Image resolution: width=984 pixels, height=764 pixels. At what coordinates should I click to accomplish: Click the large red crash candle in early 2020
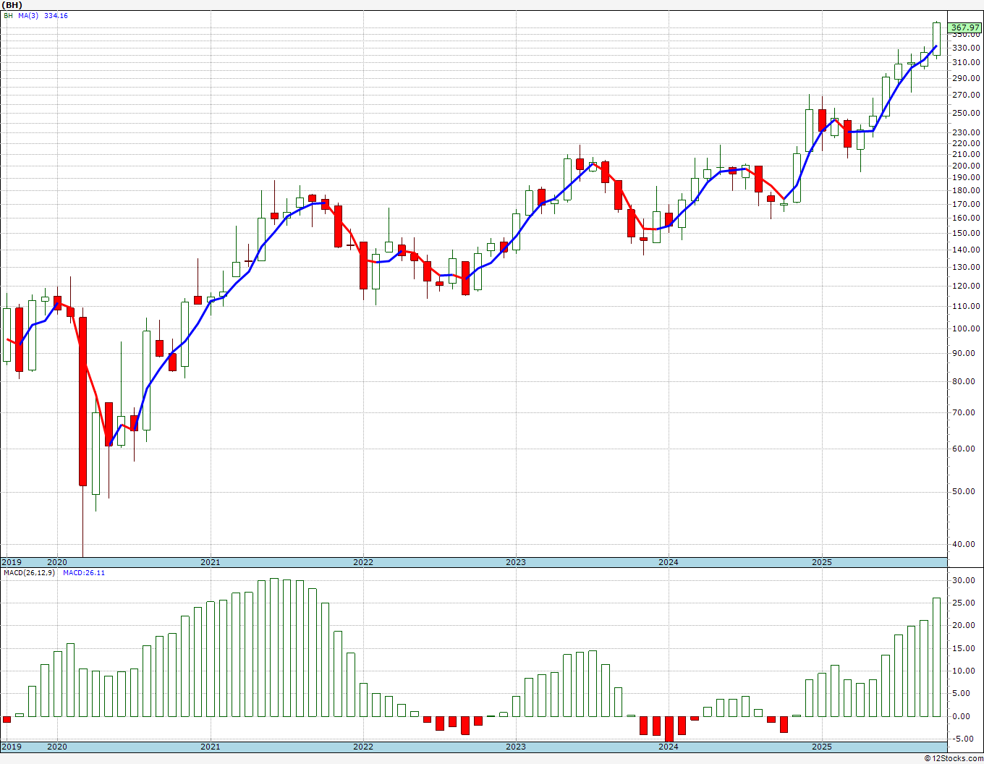(x=83, y=402)
